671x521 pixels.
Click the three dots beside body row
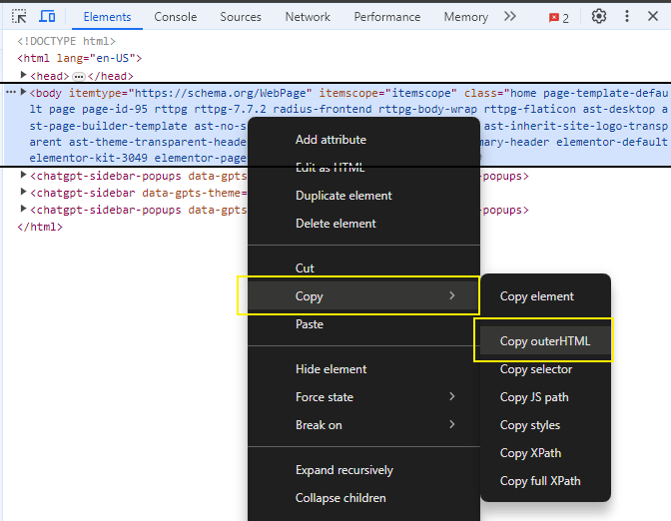pyautogui.click(x=11, y=92)
